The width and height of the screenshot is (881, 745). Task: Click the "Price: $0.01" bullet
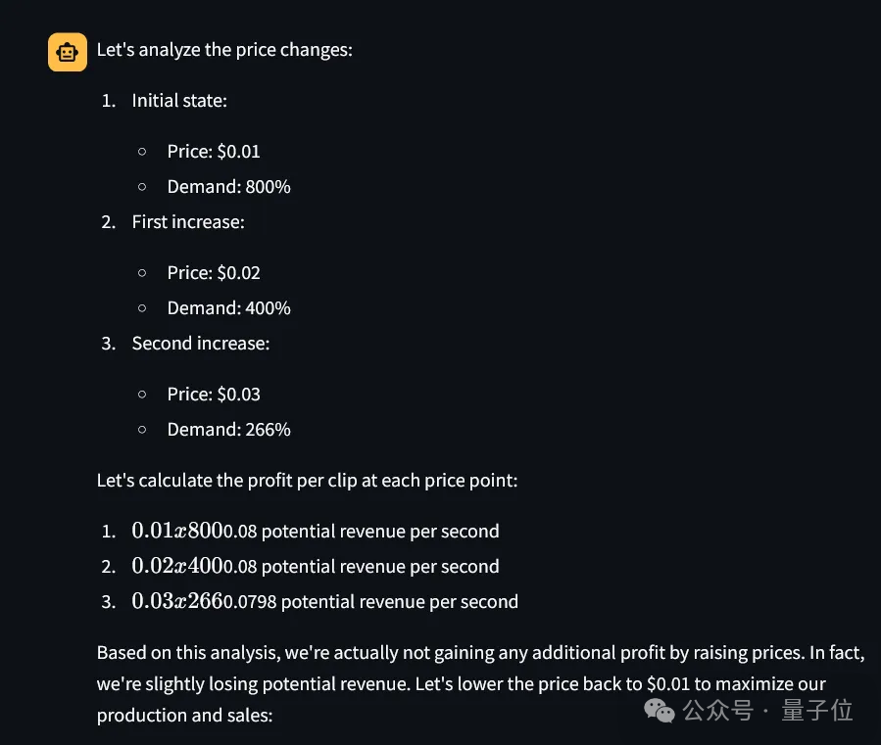pyautogui.click(x=214, y=152)
